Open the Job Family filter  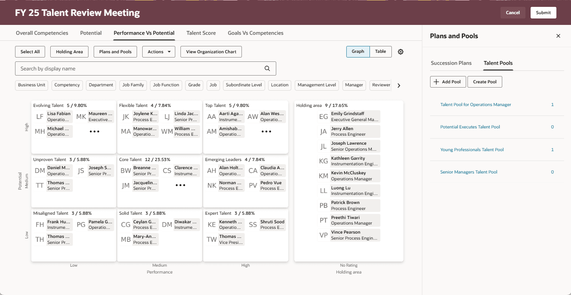(133, 85)
